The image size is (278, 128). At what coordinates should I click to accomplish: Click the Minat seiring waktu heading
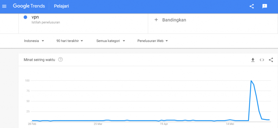click(x=39, y=60)
